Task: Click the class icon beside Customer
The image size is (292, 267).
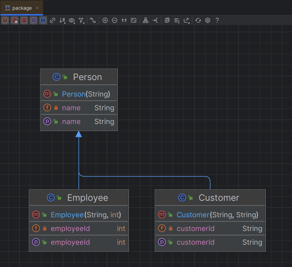Action: pyautogui.click(x=182, y=197)
